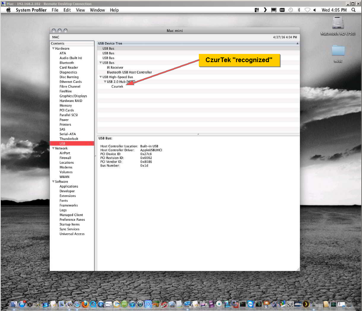Open the Edit menu
This screenshot has width=362, height=311.
[67, 10]
